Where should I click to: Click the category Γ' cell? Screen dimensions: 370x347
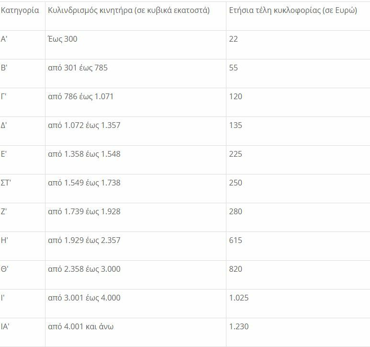point(4,97)
